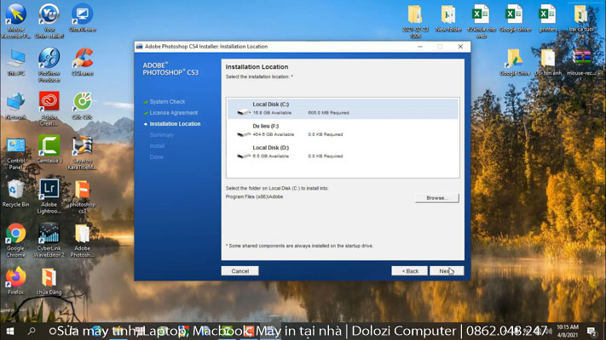Click the Next button in installer
Screen dimensions: 606x340
click(x=445, y=271)
